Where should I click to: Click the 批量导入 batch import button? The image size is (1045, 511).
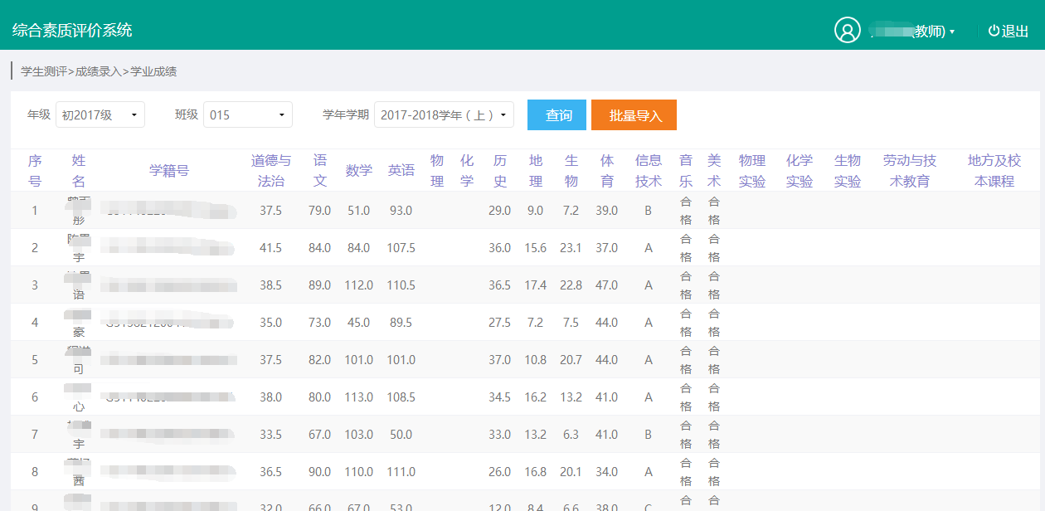[634, 115]
